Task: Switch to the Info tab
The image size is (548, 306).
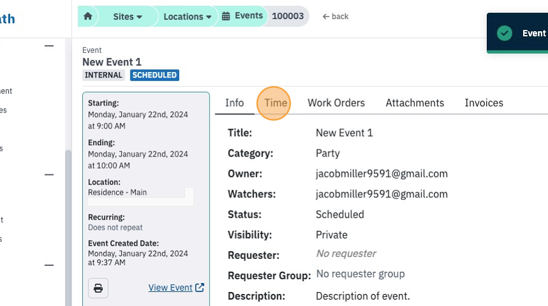Action: (234, 103)
